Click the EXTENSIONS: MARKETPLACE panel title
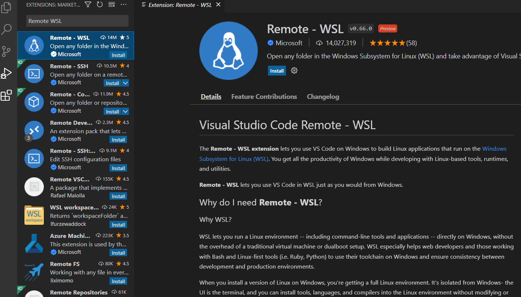This screenshot has height=297, width=521. (53, 5)
